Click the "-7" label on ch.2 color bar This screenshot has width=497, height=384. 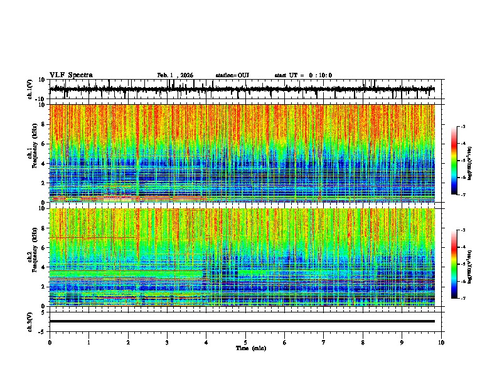462,298
